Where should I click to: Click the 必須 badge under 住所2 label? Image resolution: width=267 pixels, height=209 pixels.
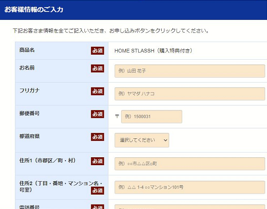pyautogui.click(x=97, y=191)
